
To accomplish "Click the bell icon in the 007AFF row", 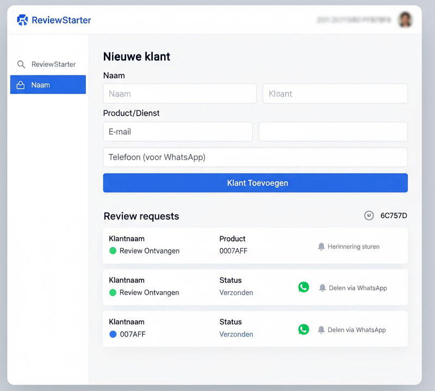I will (x=321, y=330).
